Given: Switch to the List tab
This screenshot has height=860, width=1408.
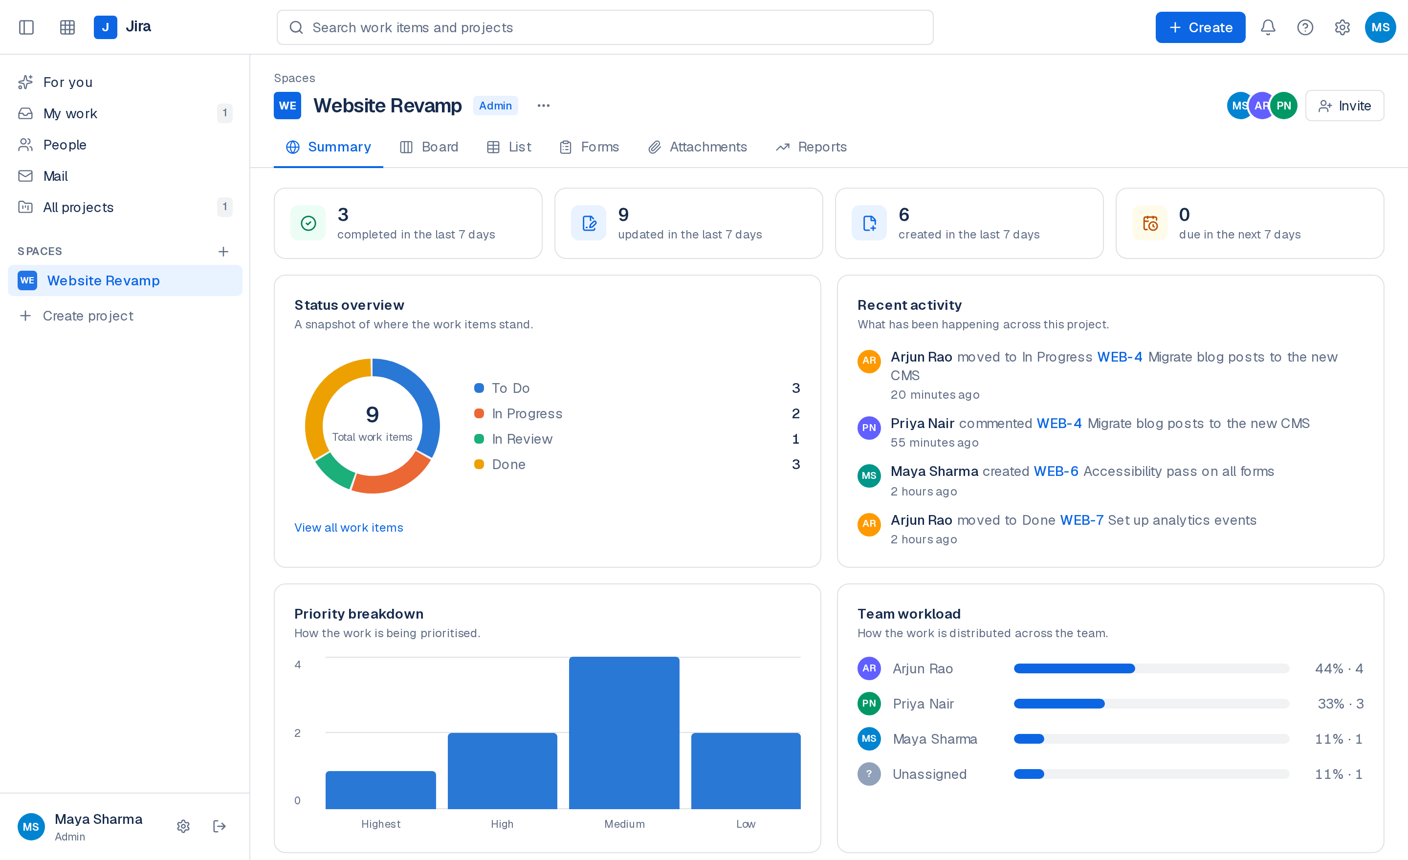Looking at the screenshot, I should [508, 148].
